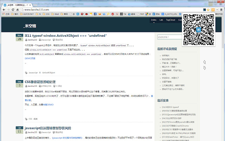
Task: Open the Index navigation tab
Action: [154, 20]
